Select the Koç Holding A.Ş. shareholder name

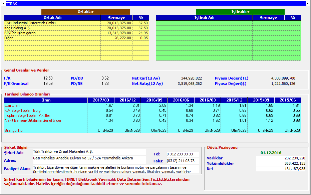(17, 28)
